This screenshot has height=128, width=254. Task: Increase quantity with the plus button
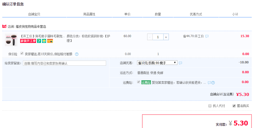point(166,37)
